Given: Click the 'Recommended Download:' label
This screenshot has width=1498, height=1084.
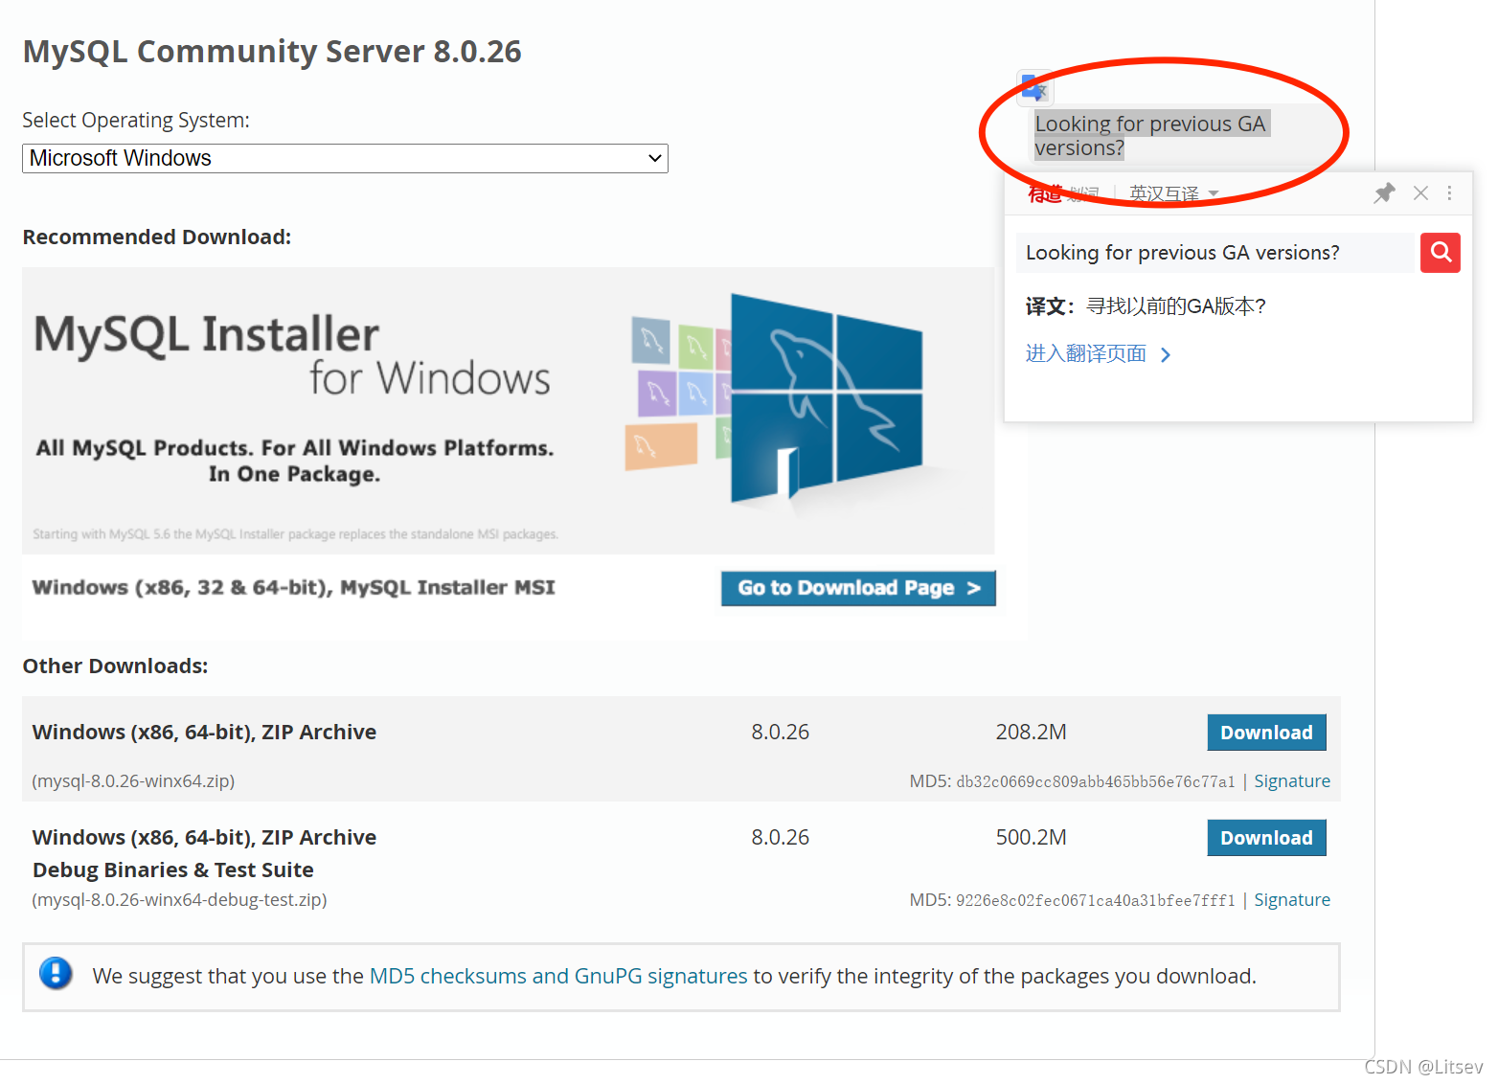Looking at the screenshot, I should 157,237.
